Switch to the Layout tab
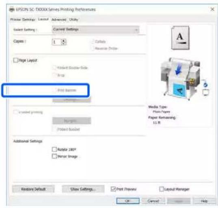Viewport: 218px width, 208px height. (x=43, y=19)
